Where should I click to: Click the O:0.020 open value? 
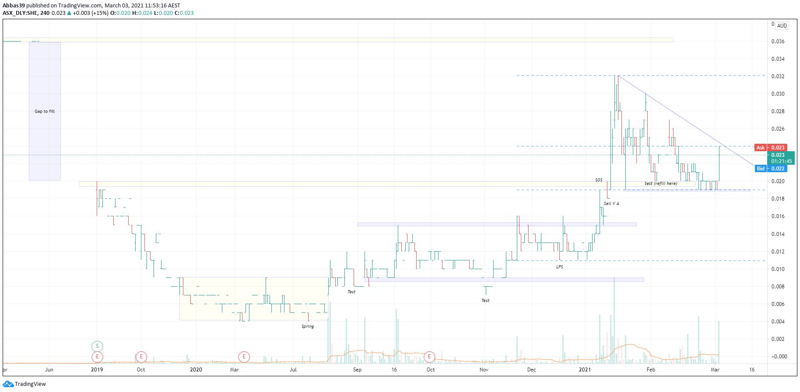tap(120, 13)
